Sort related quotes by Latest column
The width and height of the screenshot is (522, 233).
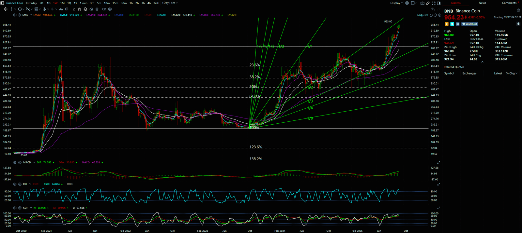[498, 74]
